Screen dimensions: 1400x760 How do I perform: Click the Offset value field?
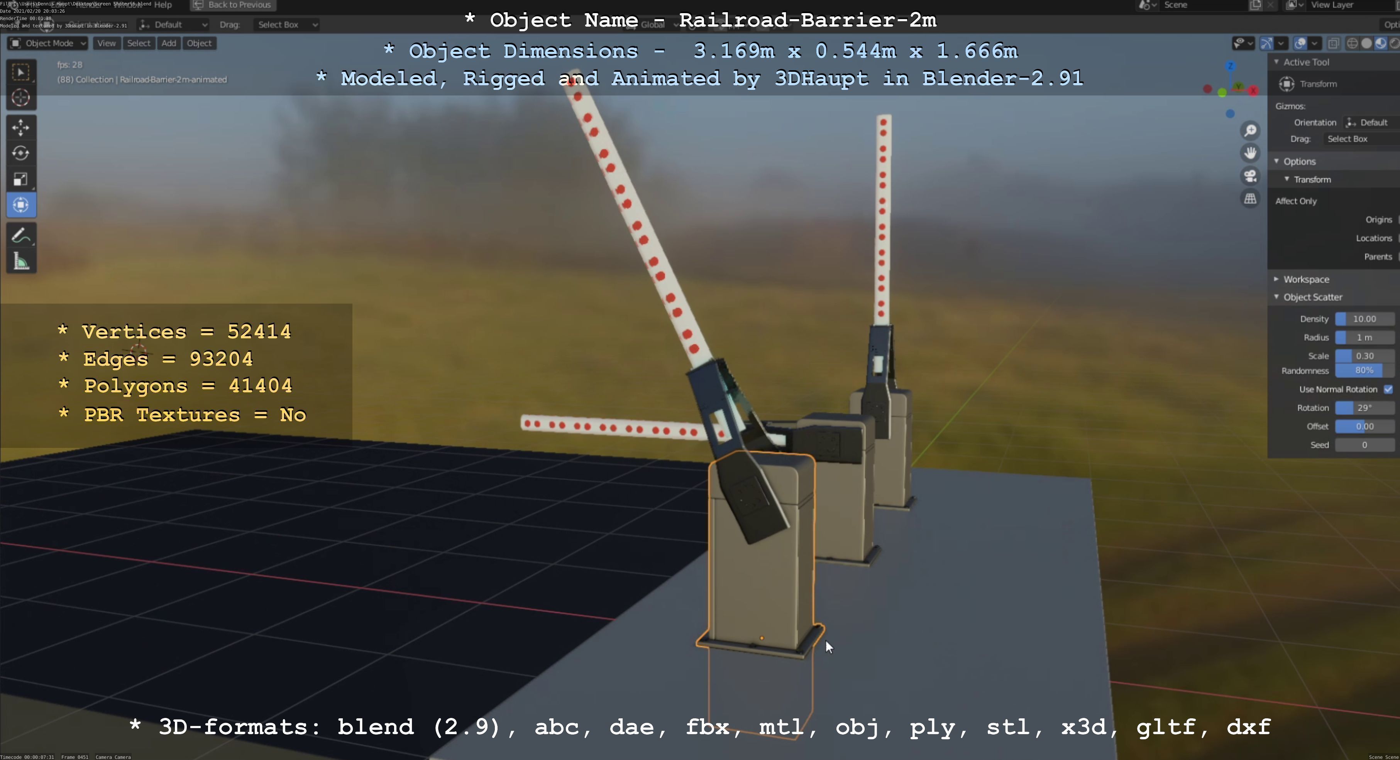[1364, 426]
